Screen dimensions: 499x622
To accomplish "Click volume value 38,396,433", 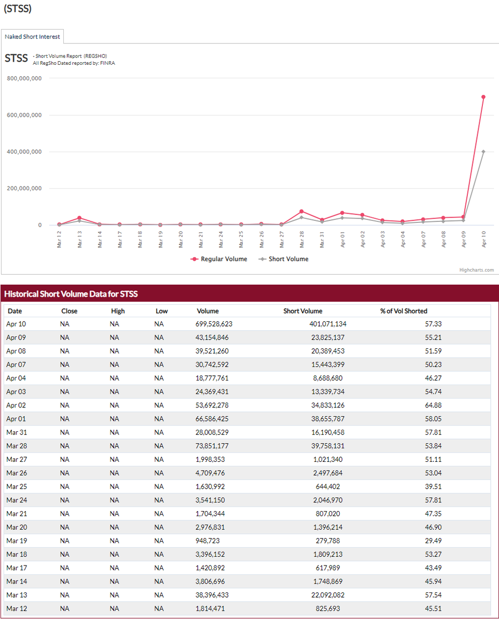I will click(213, 595).
